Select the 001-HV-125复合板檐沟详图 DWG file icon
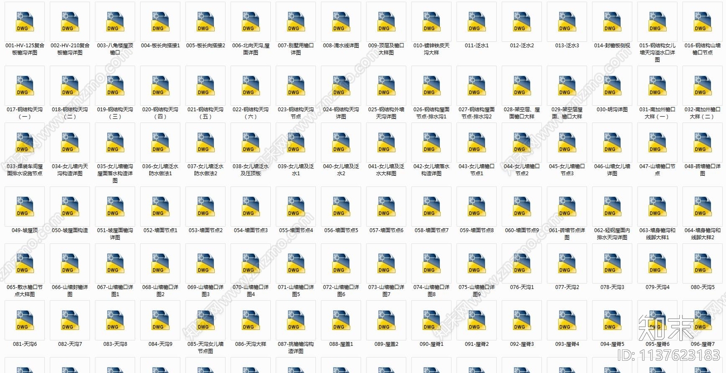 (x=25, y=22)
